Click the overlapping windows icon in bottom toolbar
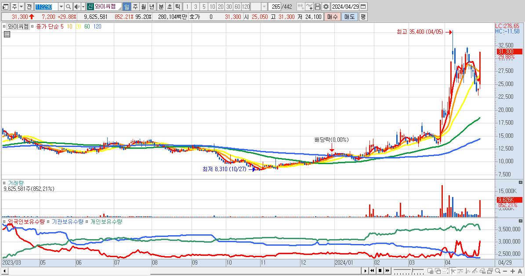Viewport: 525px width, 276px height. 438,271
